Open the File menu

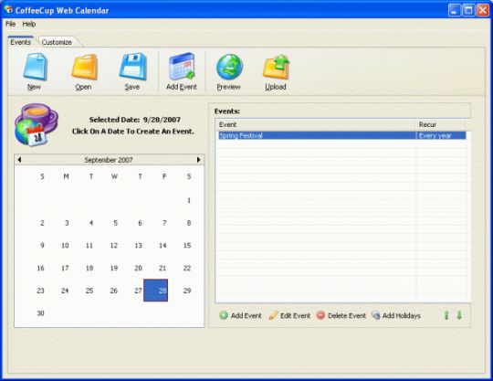pyautogui.click(x=10, y=24)
